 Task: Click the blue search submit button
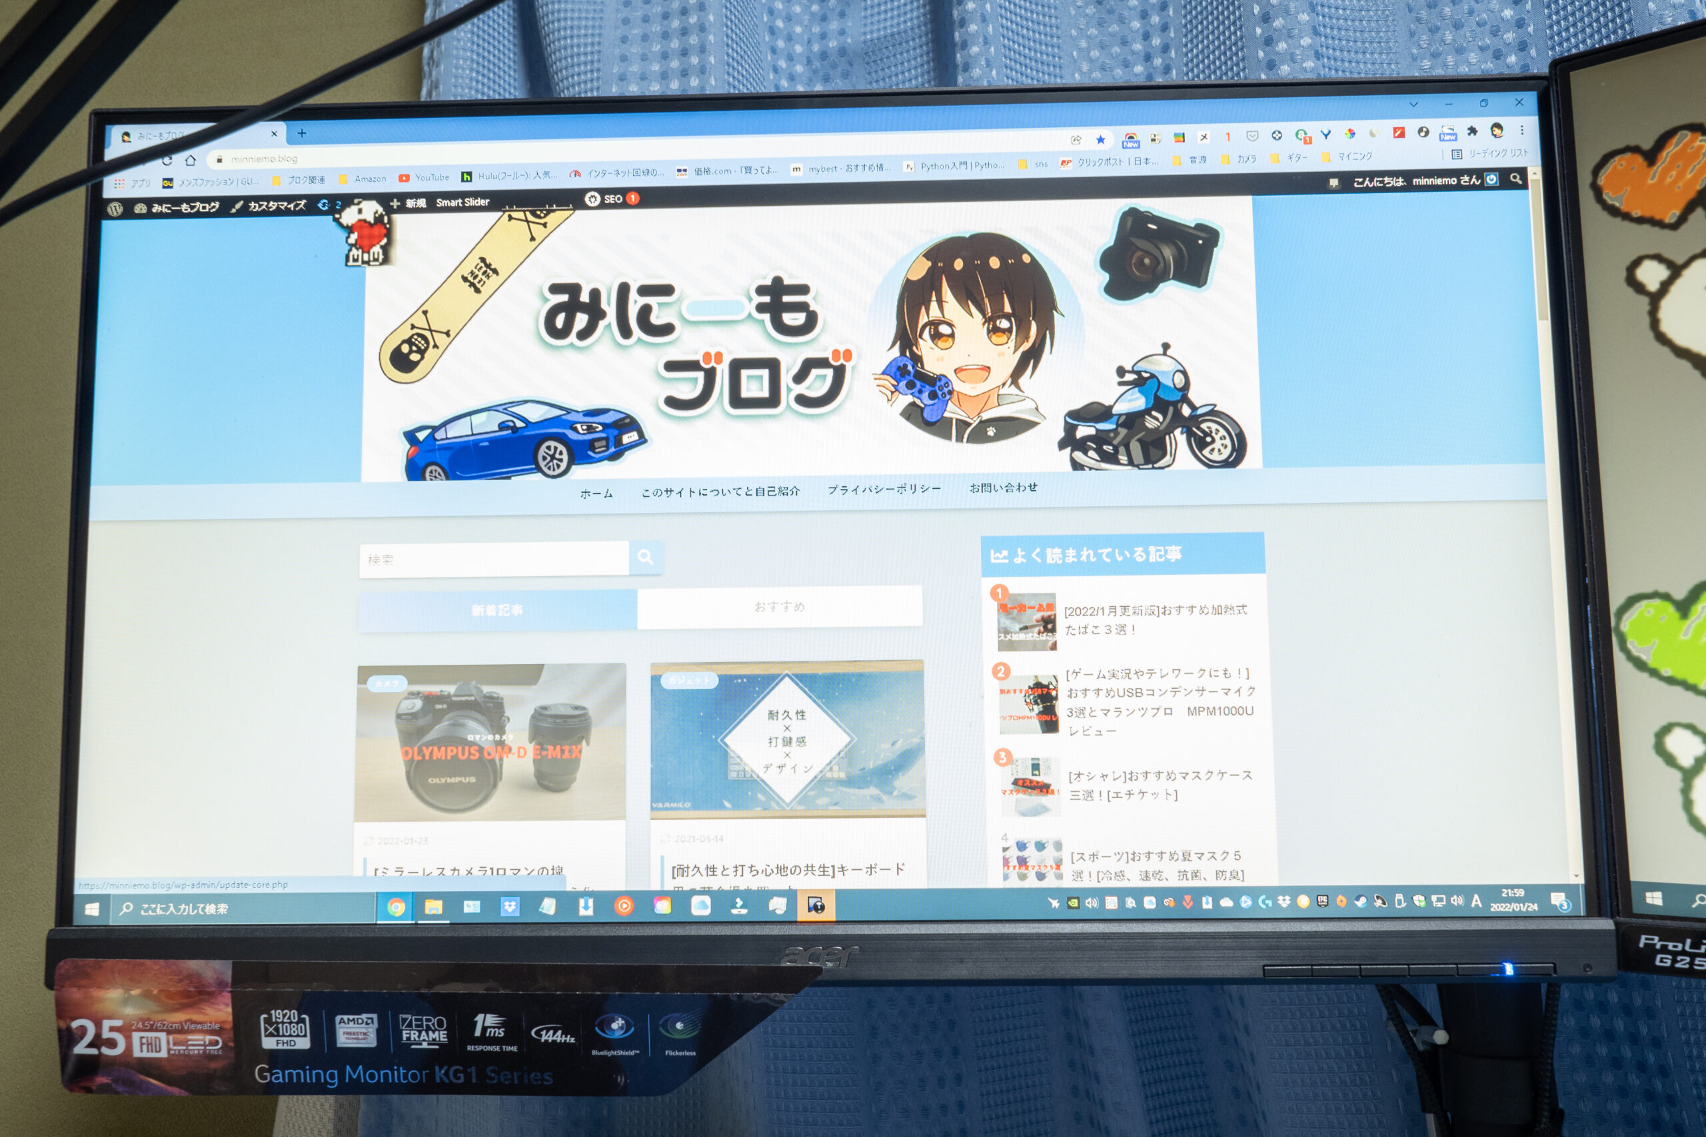646,557
